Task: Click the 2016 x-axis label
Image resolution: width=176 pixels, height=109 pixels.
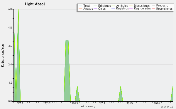Action: (157, 103)
